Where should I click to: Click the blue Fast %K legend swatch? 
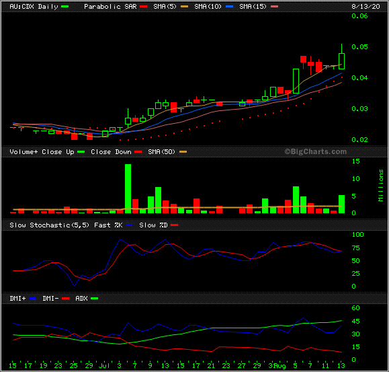coord(129,225)
